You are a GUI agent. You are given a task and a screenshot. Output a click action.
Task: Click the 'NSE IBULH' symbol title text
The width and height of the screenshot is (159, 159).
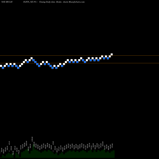click(7, 2)
